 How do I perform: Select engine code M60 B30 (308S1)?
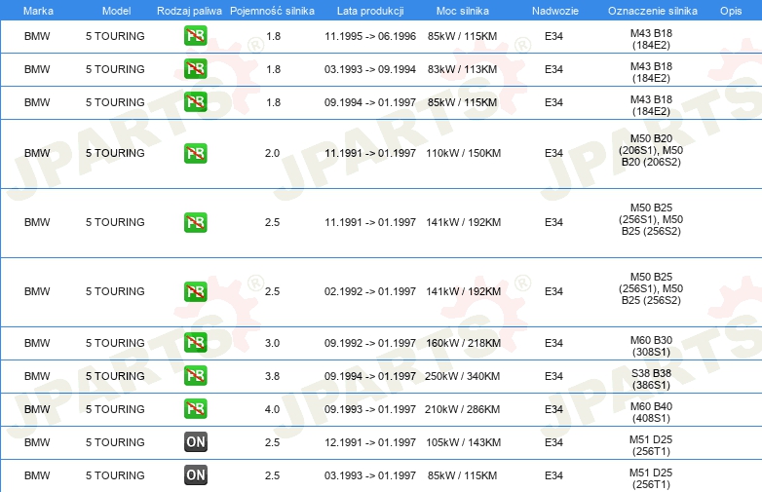pos(651,346)
